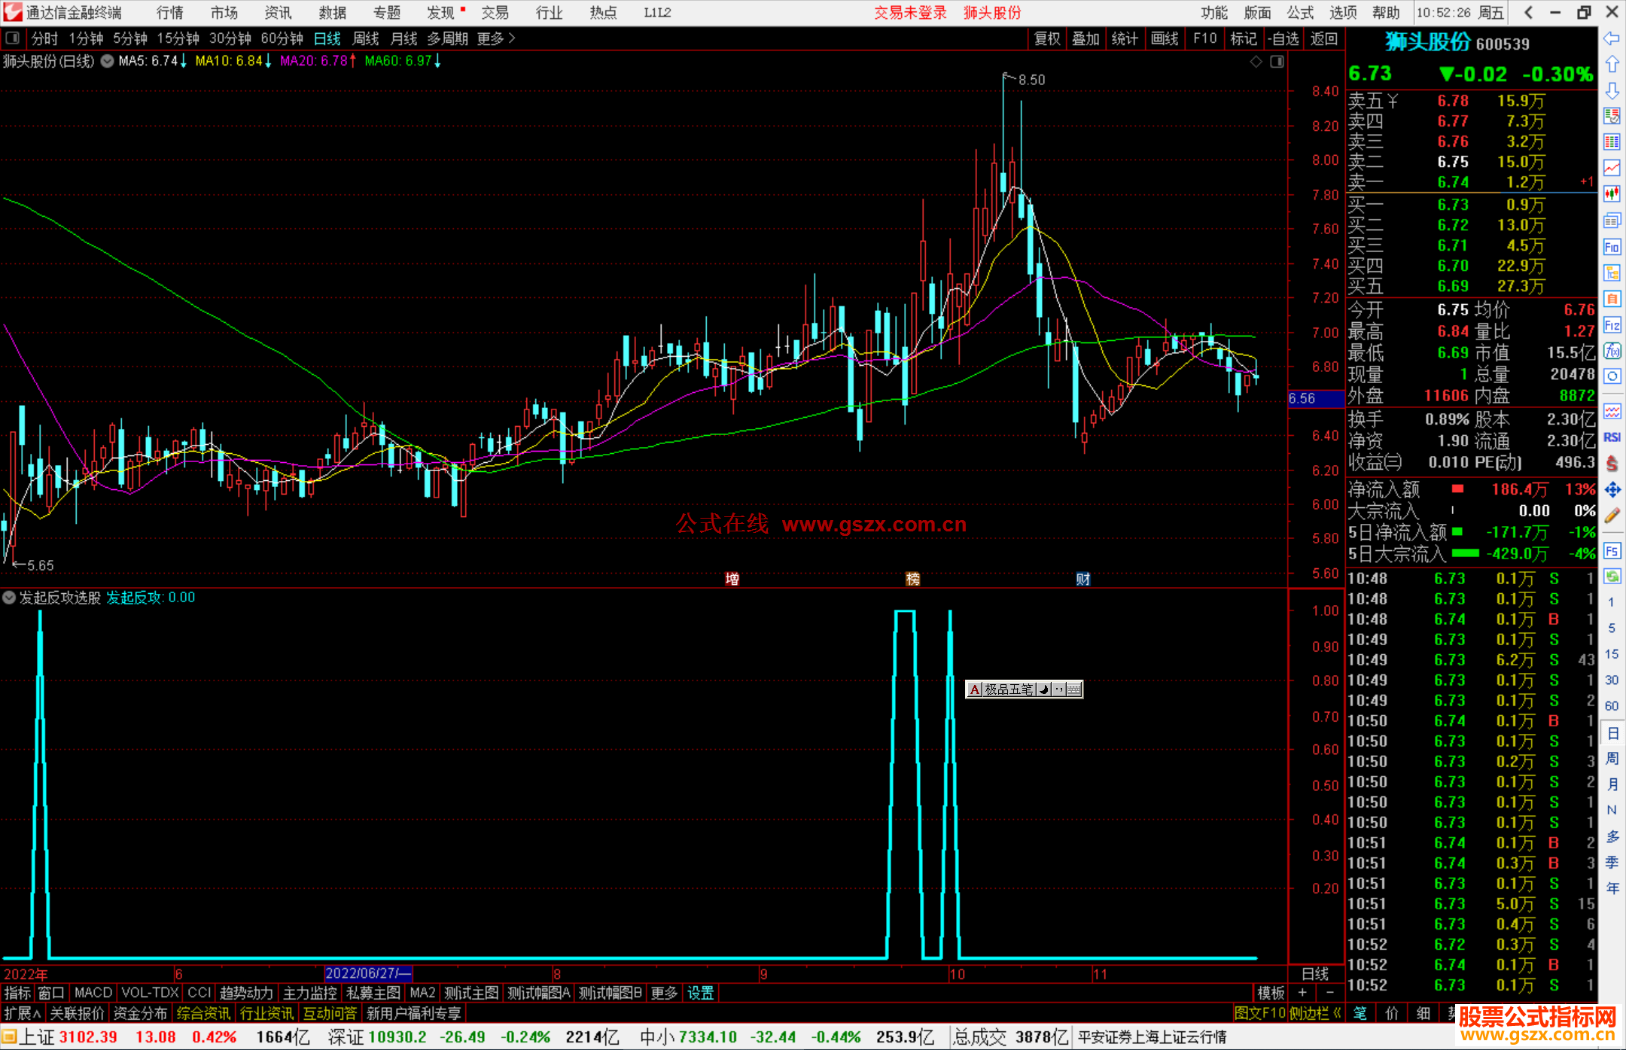Toggle the chart panel icon near diamond
The height and width of the screenshot is (1050, 1626).
coord(1277,62)
